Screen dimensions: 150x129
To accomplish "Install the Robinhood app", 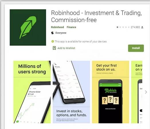I will click(136, 48).
